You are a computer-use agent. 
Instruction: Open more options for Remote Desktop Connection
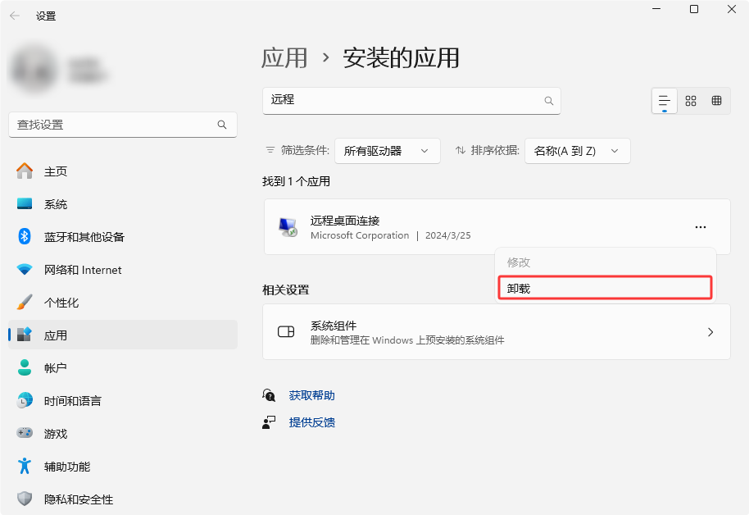click(700, 227)
